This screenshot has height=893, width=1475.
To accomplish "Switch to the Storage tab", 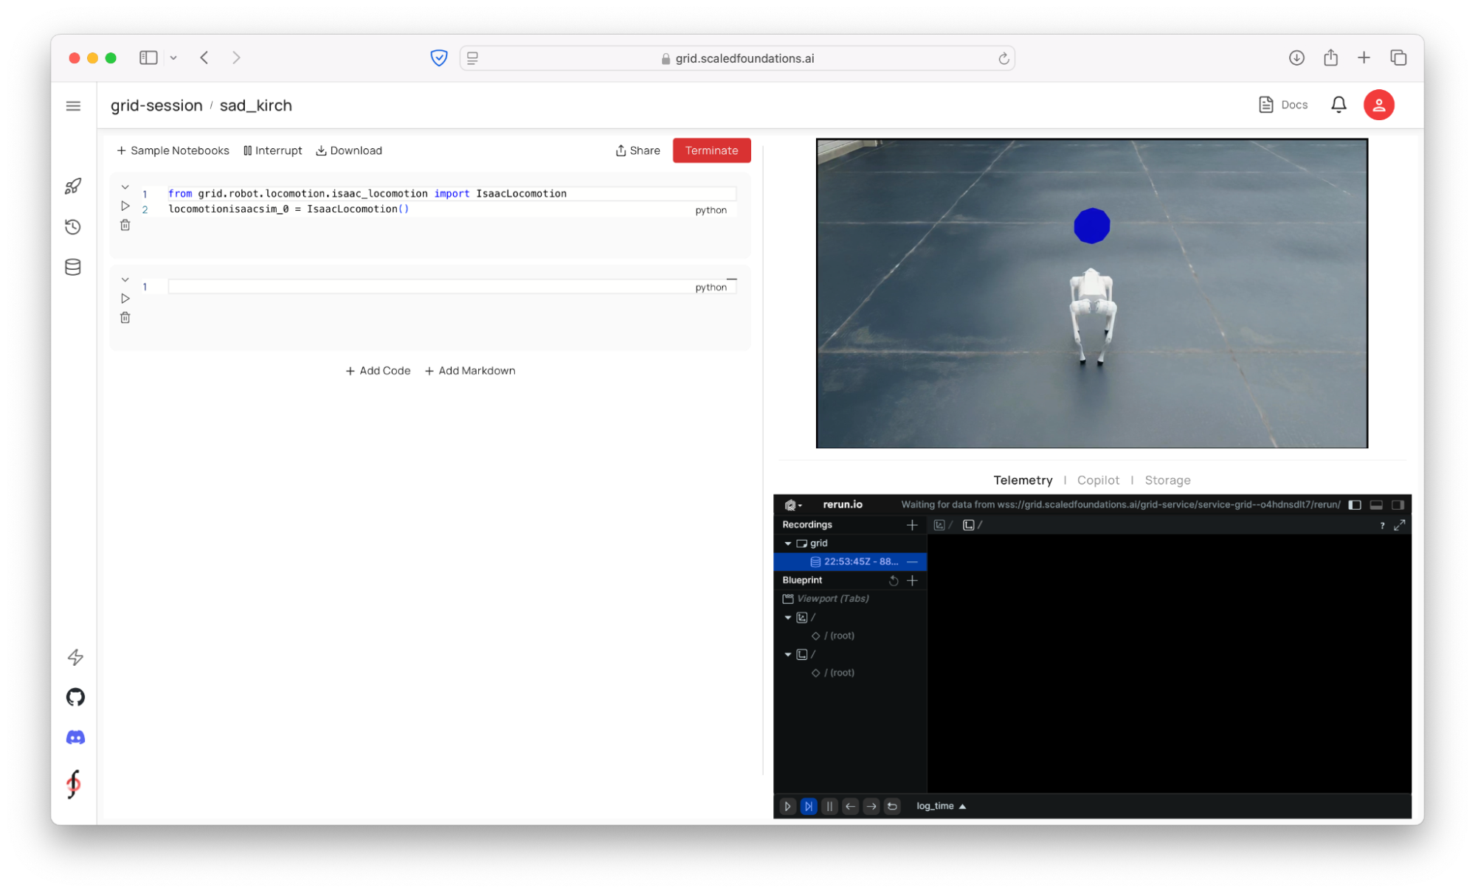I will tap(1167, 480).
